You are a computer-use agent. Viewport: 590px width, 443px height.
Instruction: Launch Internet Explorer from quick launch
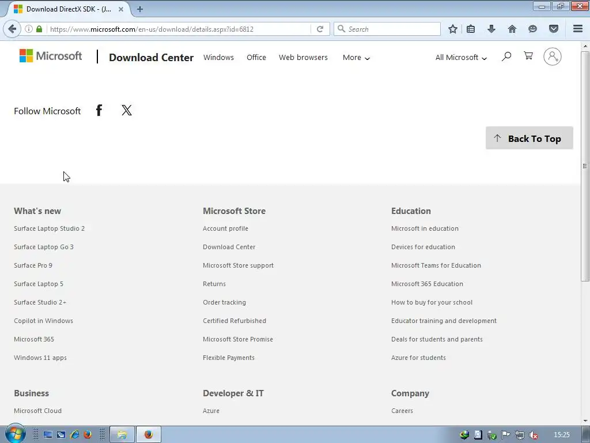[74, 435]
